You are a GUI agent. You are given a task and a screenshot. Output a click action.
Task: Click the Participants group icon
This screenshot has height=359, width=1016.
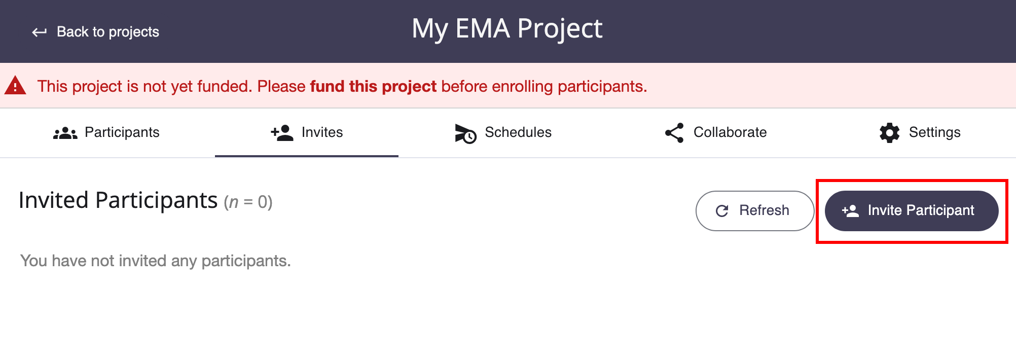[65, 133]
